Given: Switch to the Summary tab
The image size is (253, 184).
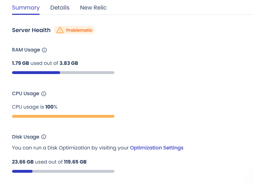Looking at the screenshot, I should [x=26, y=8].
